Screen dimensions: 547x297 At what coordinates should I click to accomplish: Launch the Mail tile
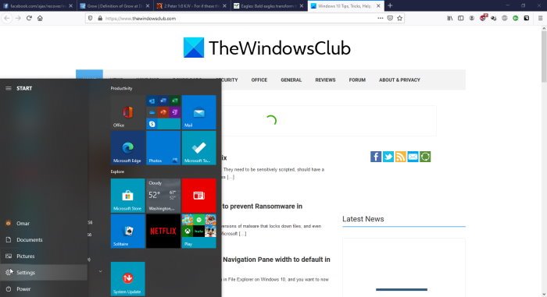point(198,112)
